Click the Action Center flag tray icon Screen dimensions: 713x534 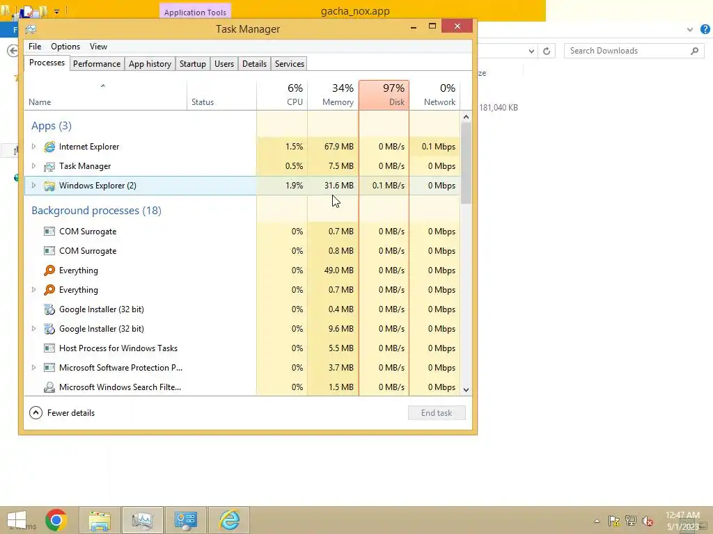614,521
